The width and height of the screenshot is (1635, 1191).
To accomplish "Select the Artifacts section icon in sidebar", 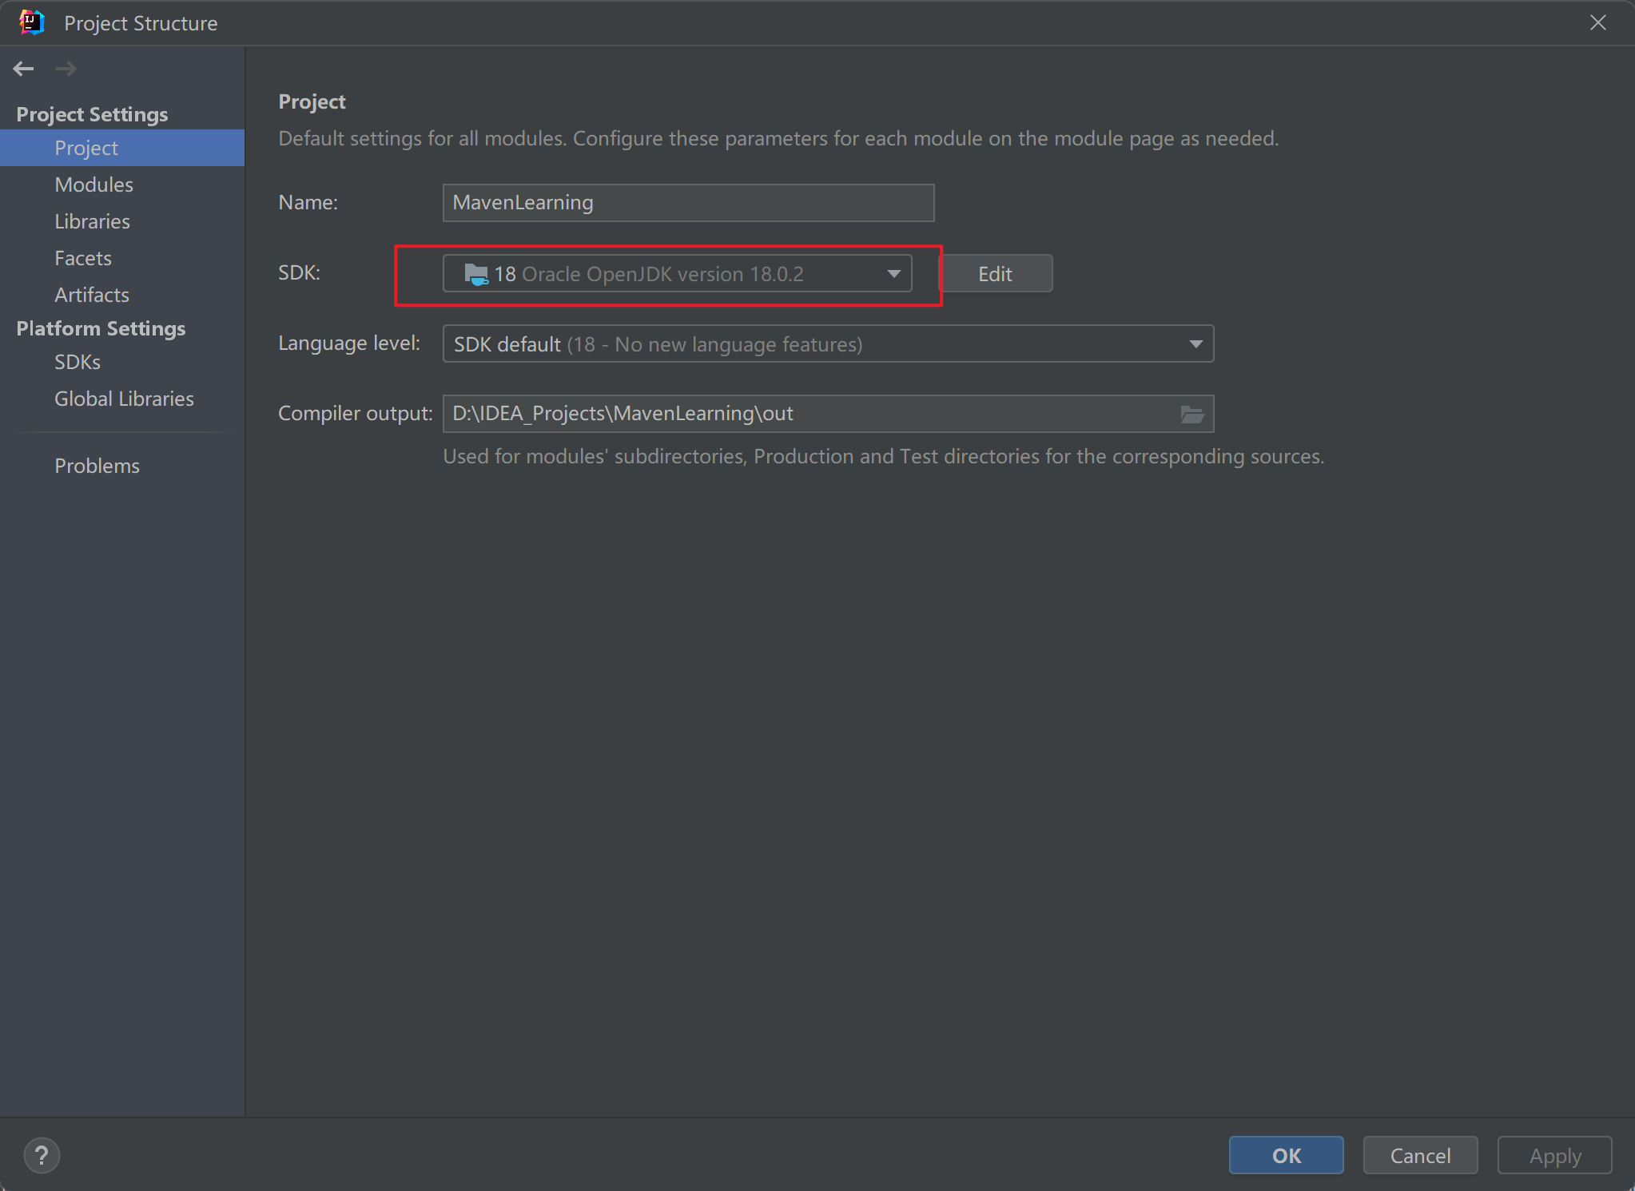I will click(x=89, y=293).
